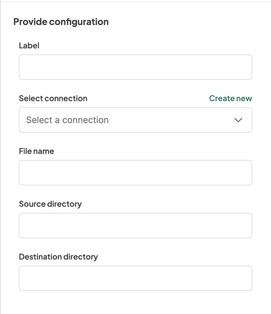Focus the Source directory input field
The height and width of the screenshot is (314, 271).
pyautogui.click(x=135, y=226)
